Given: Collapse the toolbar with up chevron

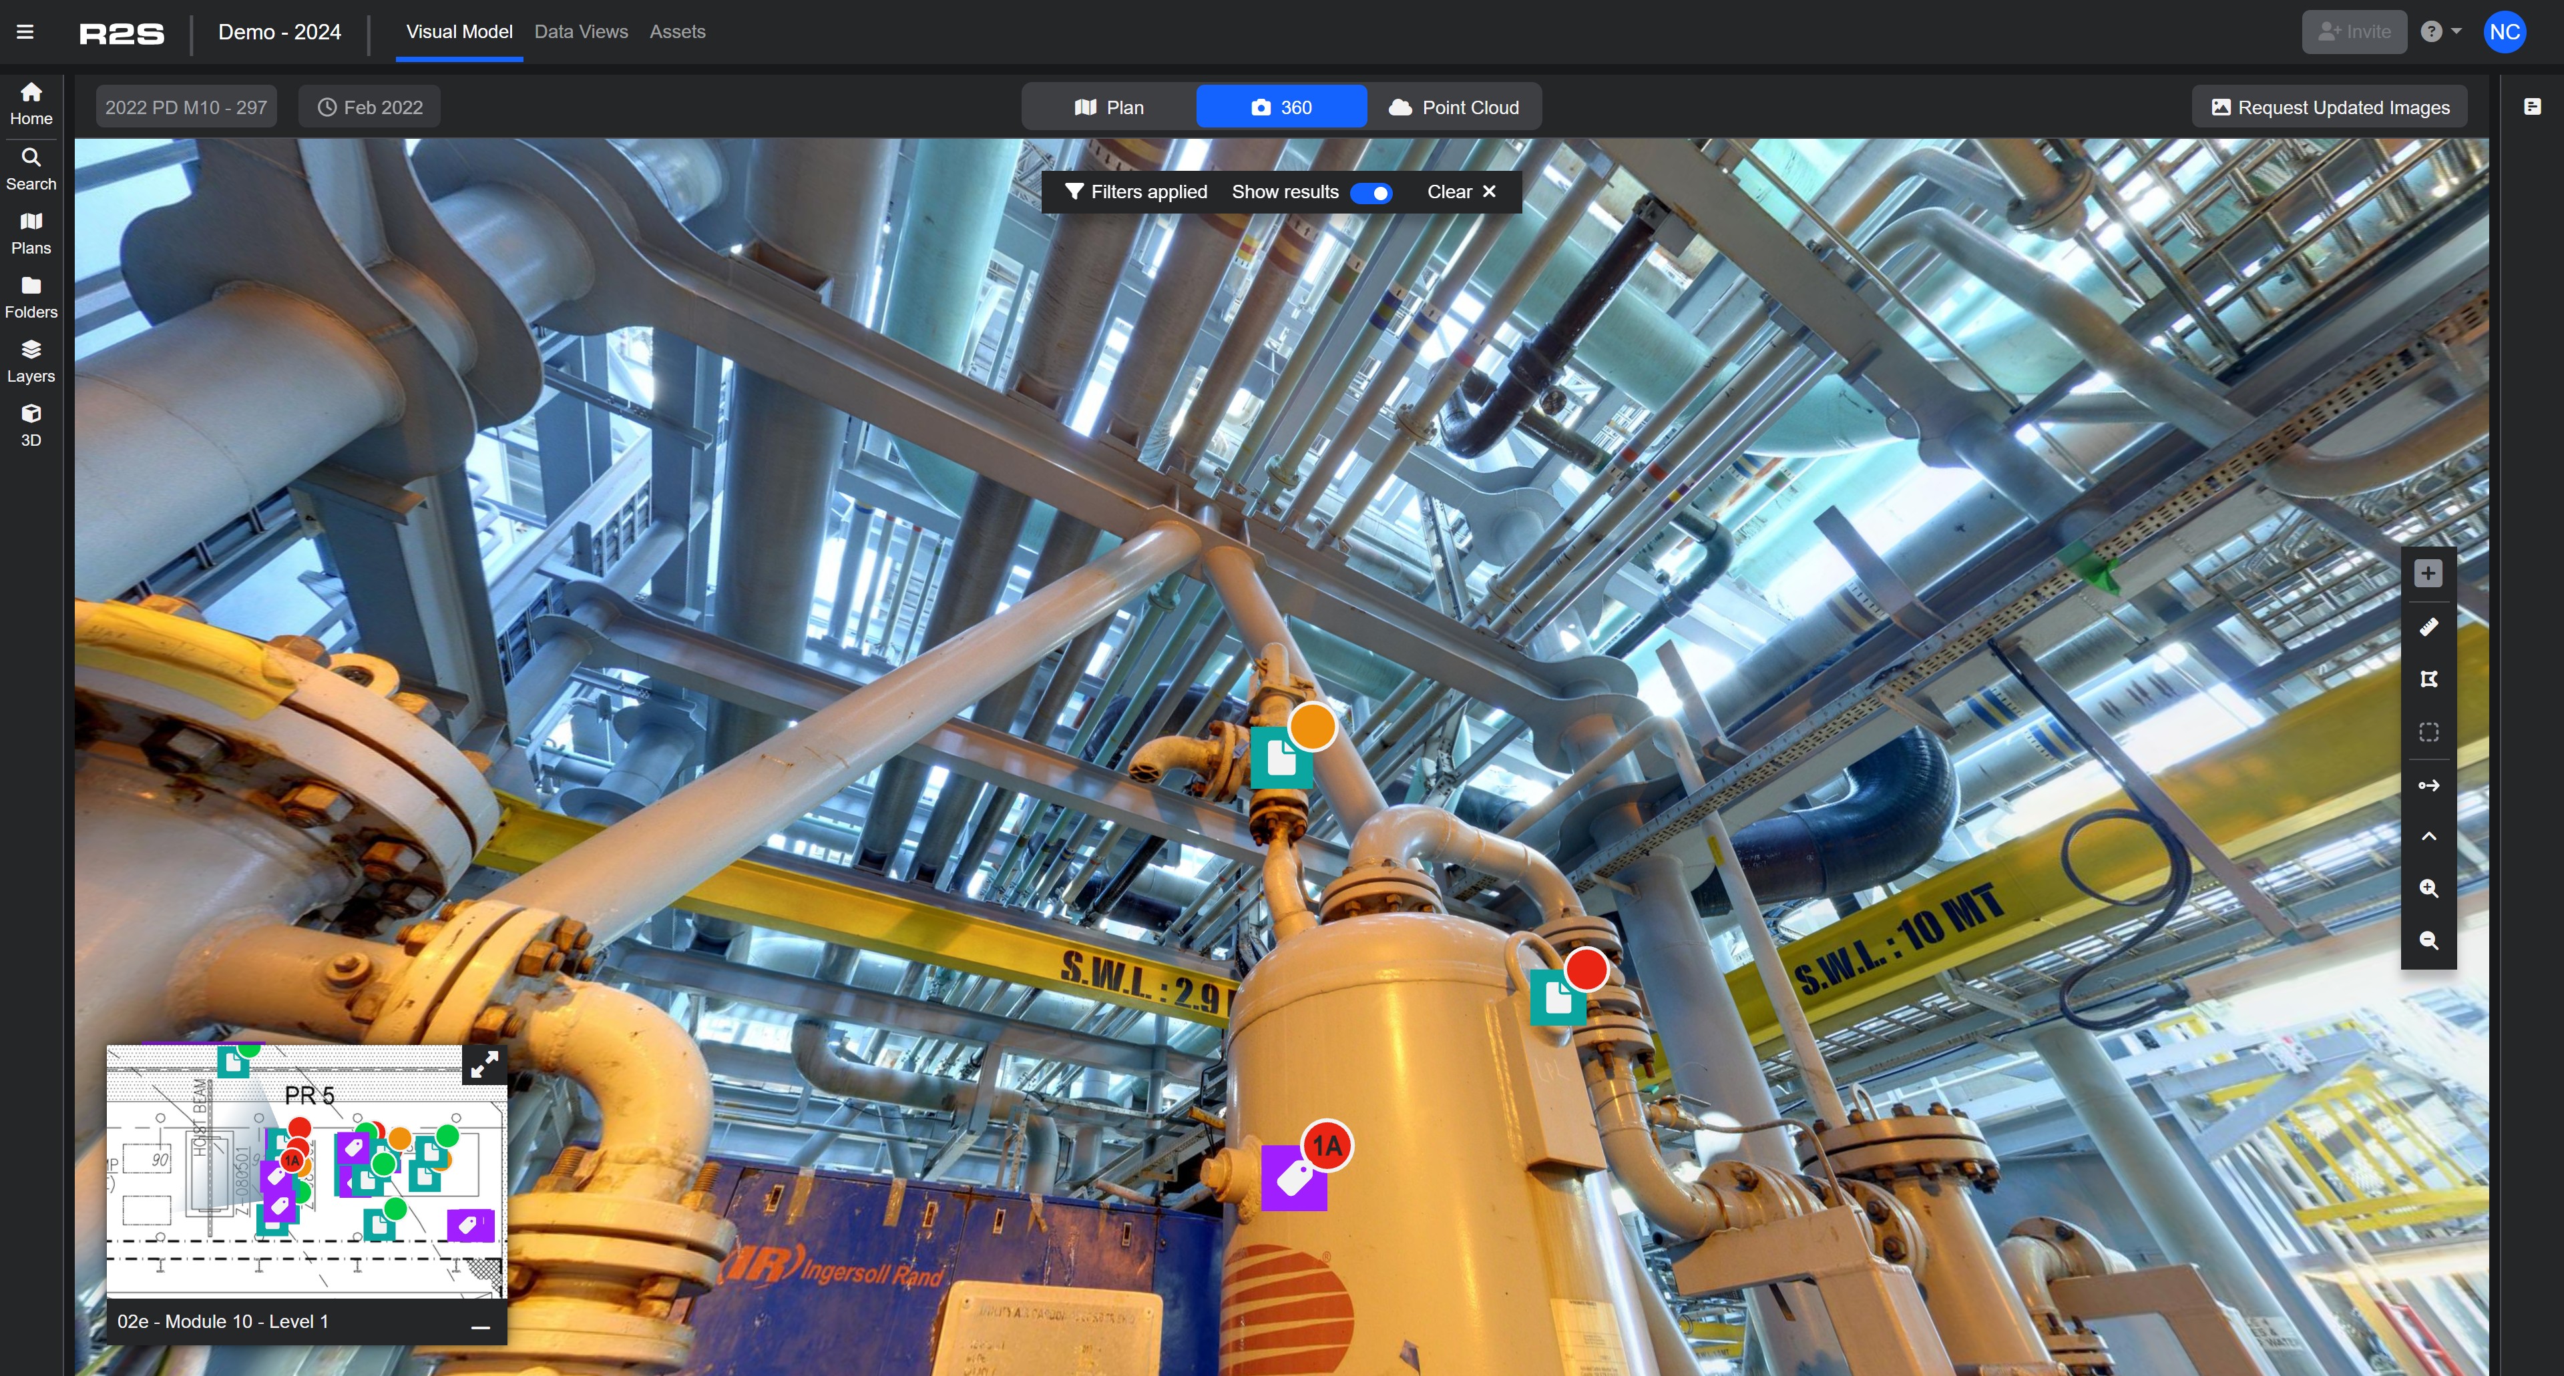Looking at the screenshot, I should tap(2428, 837).
